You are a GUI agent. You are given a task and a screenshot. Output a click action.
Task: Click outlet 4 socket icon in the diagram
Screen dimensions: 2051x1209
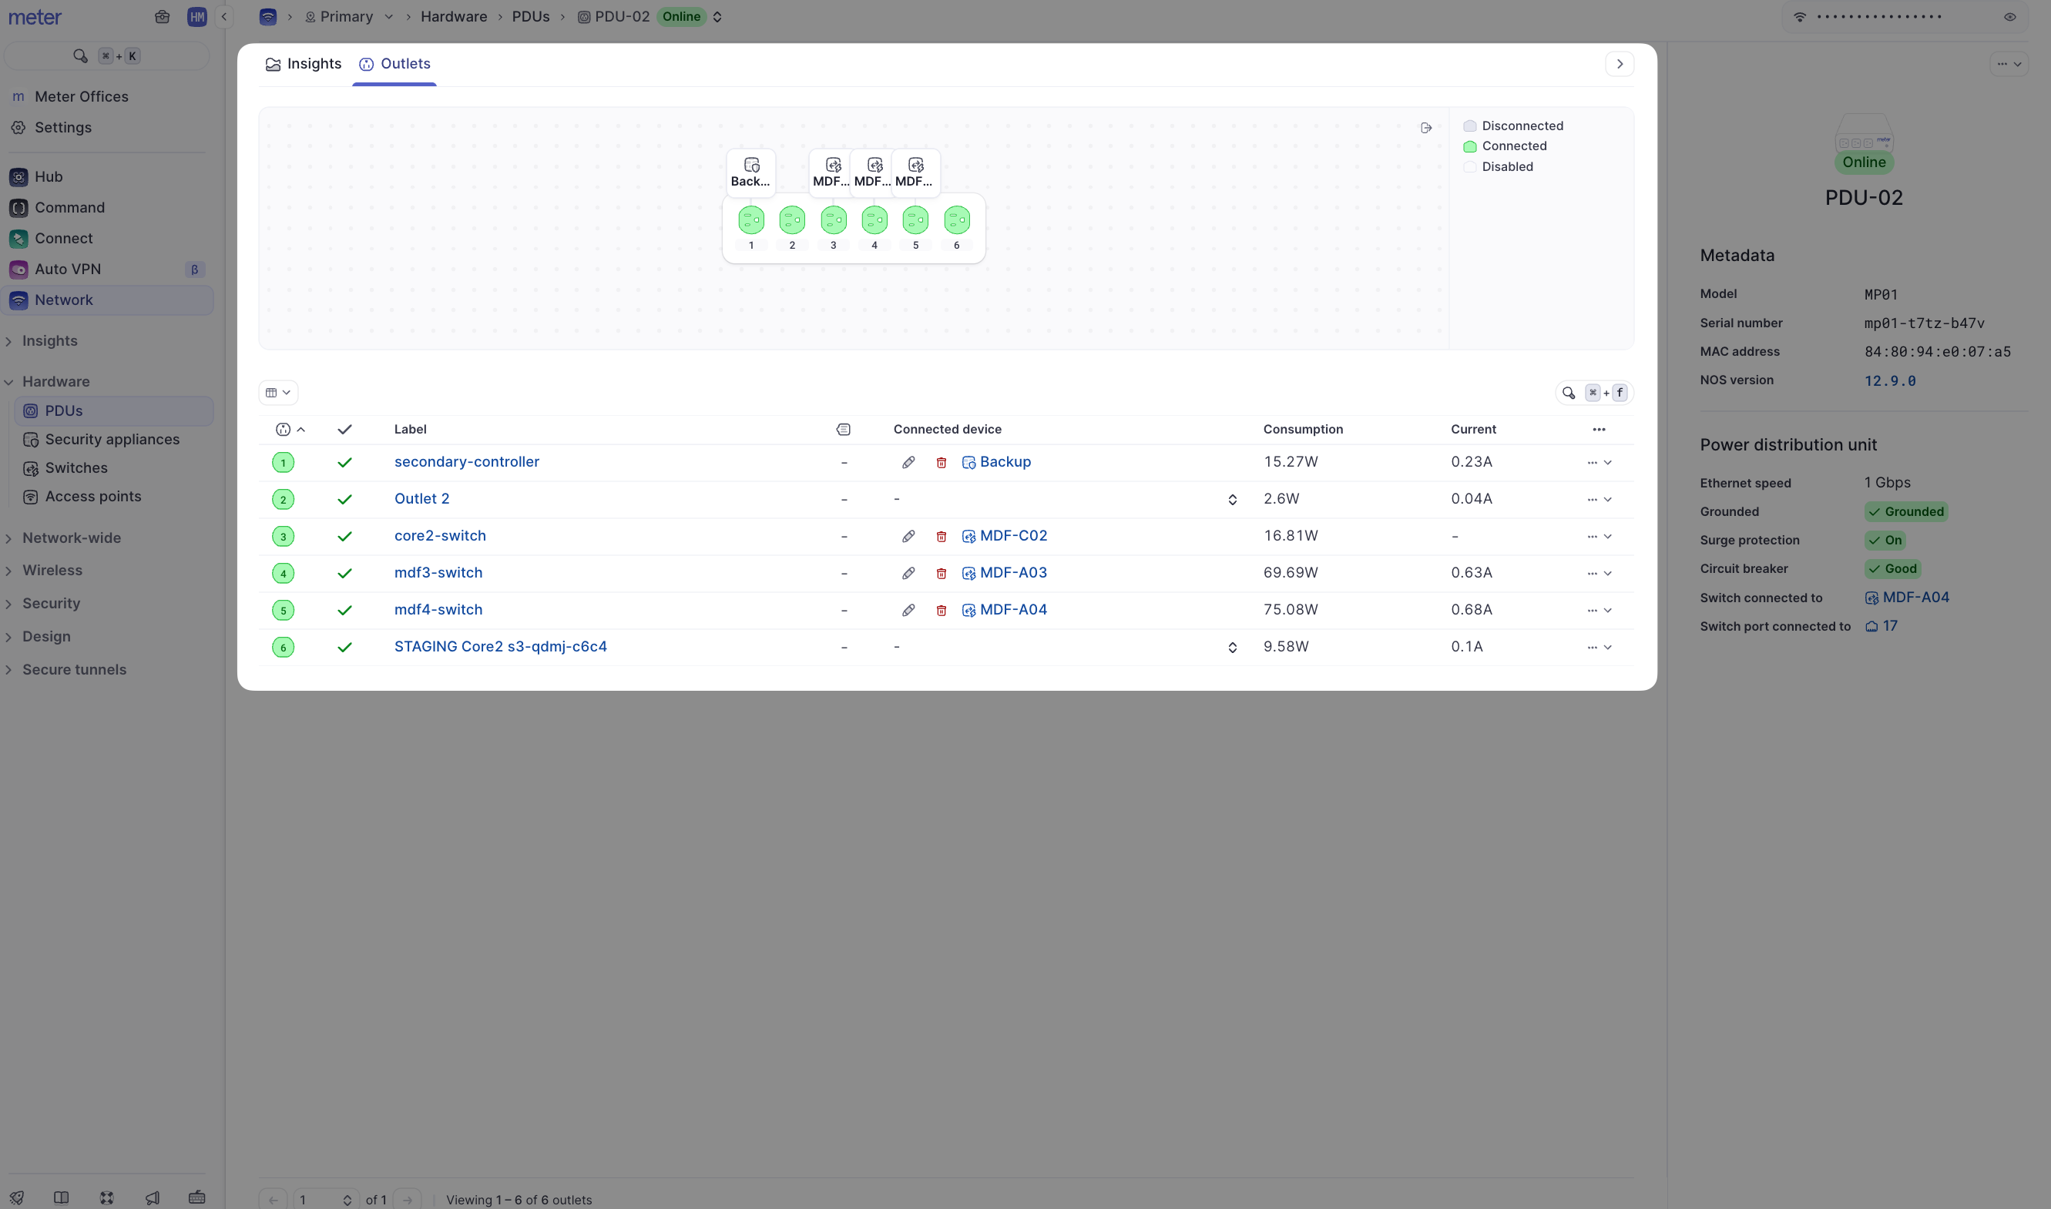(874, 220)
